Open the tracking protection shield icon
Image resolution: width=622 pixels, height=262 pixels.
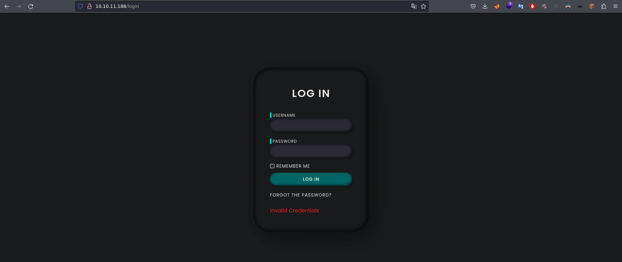tap(80, 6)
